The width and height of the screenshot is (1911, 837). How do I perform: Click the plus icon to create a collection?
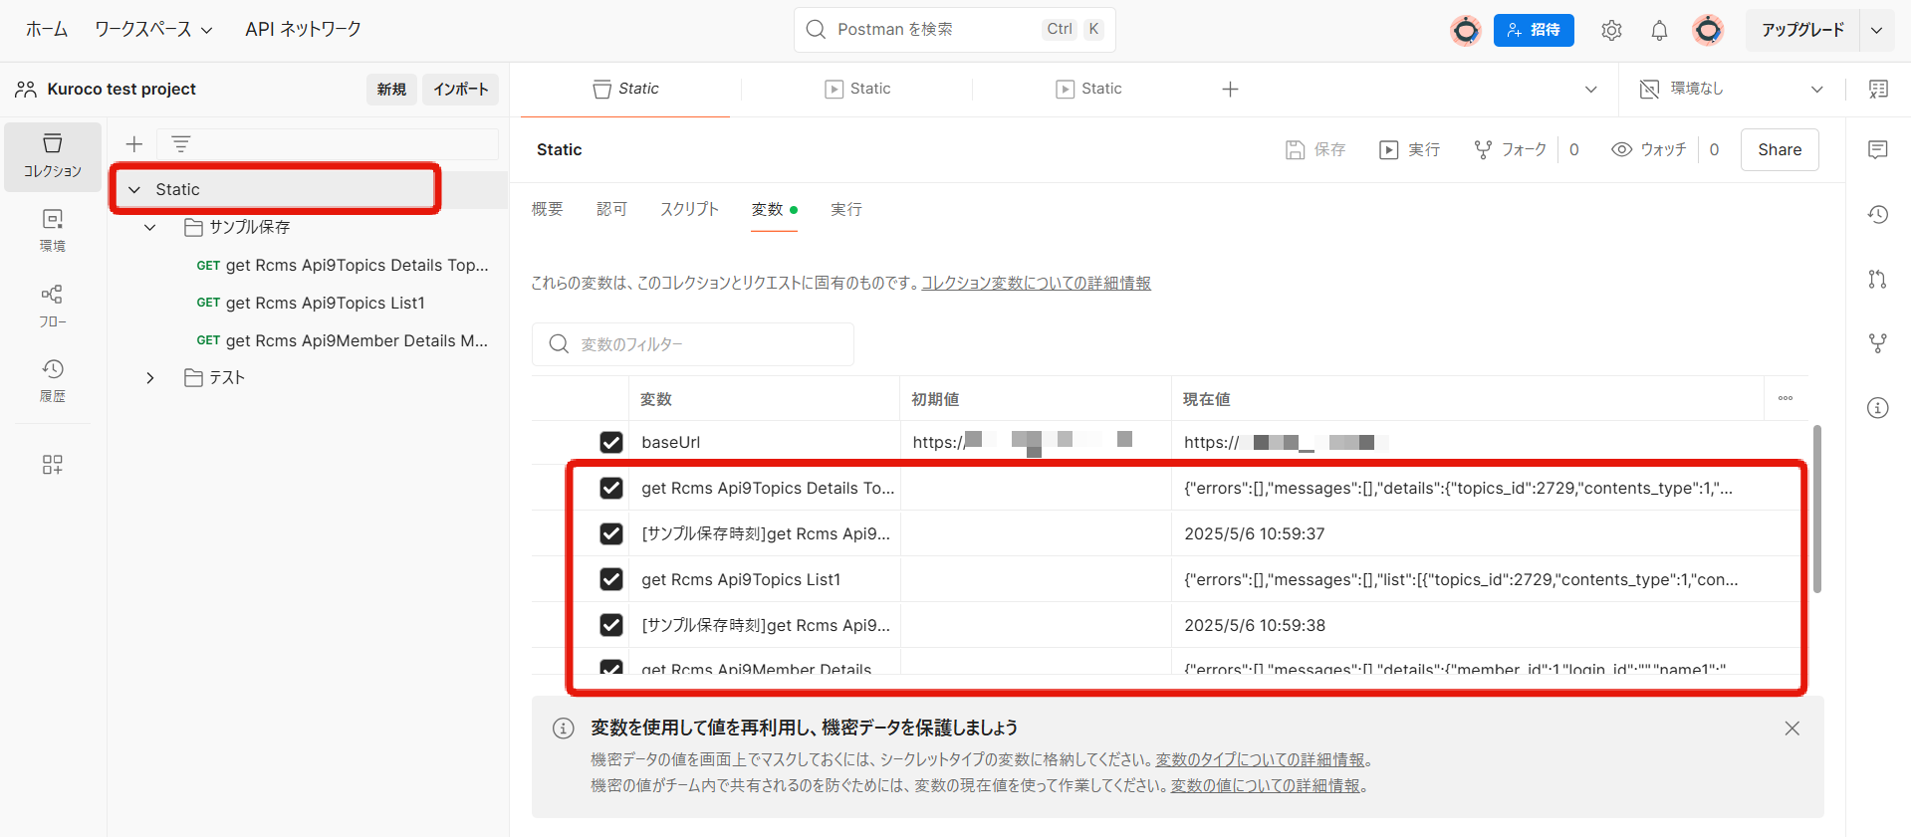tap(134, 144)
